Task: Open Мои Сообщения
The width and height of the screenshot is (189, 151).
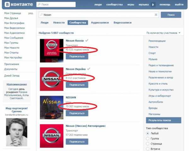Action: click(14, 38)
